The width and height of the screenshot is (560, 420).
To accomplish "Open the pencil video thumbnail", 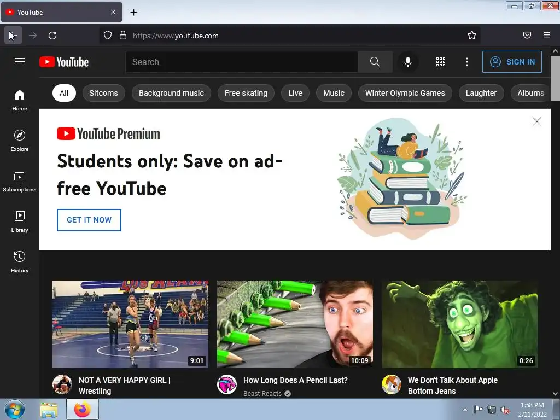I will (x=295, y=324).
